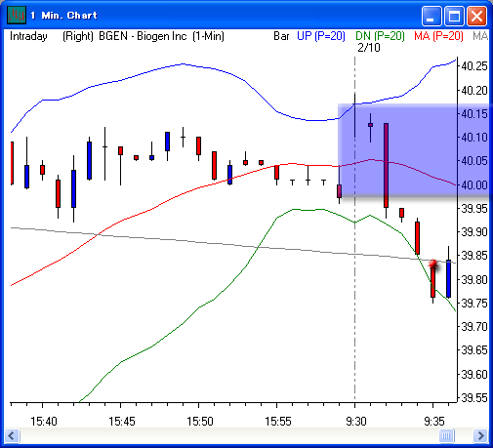The image size is (493, 448).
Task: Click the 39.55 price axis label
Action: 474,398
